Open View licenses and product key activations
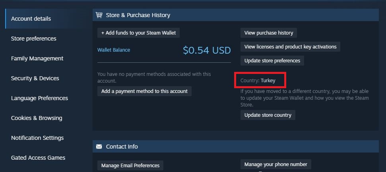This screenshot has height=172, width=386. tap(290, 46)
